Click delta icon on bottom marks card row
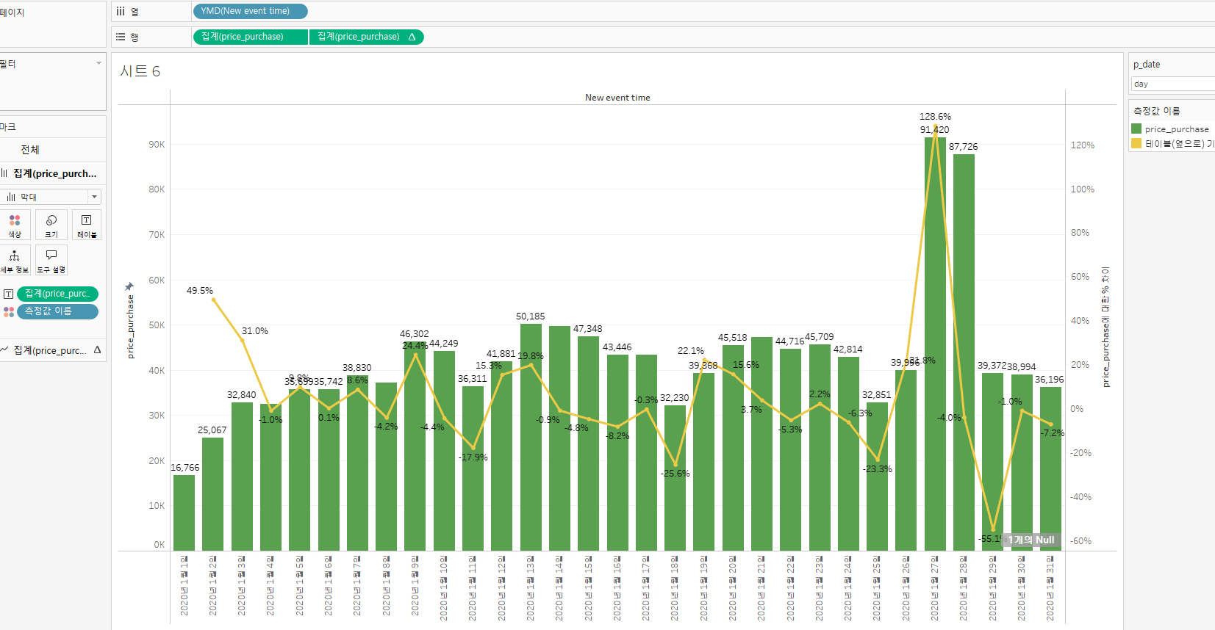The width and height of the screenshot is (1215, 630). (97, 350)
